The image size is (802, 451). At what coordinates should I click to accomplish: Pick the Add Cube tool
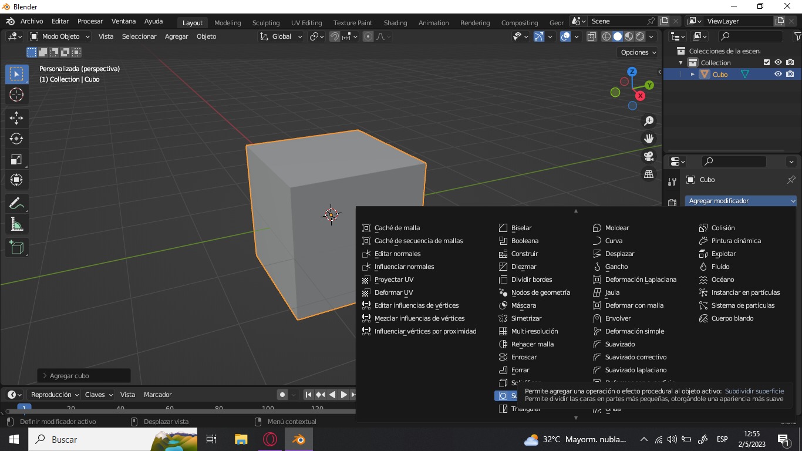[16, 248]
